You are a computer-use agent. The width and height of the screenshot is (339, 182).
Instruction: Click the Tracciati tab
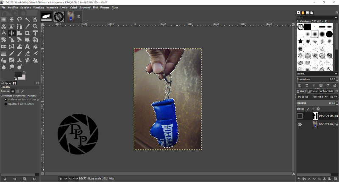pos(327,91)
